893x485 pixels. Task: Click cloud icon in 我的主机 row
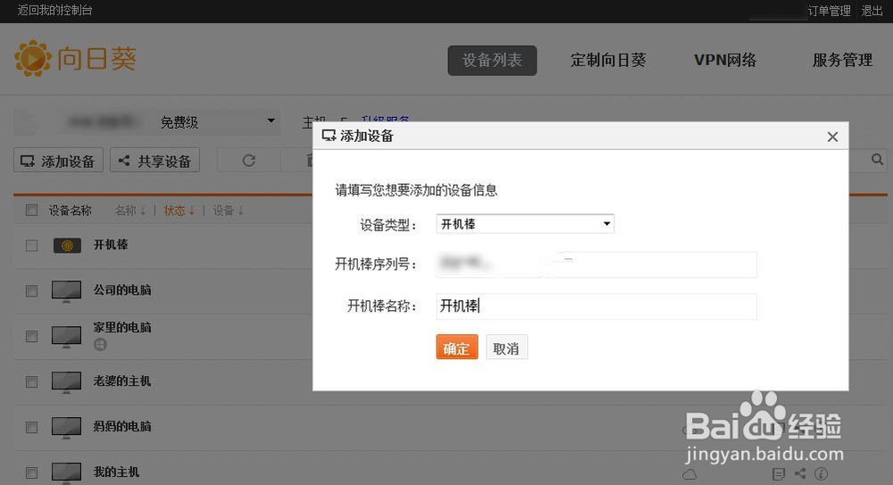[x=689, y=474]
